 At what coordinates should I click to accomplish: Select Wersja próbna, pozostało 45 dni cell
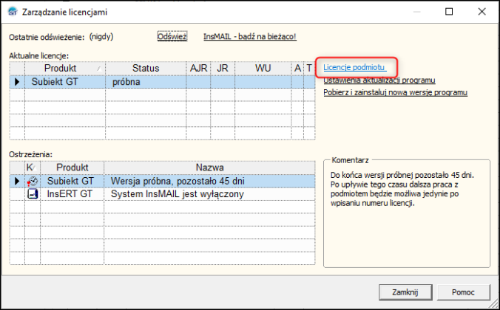point(209,181)
